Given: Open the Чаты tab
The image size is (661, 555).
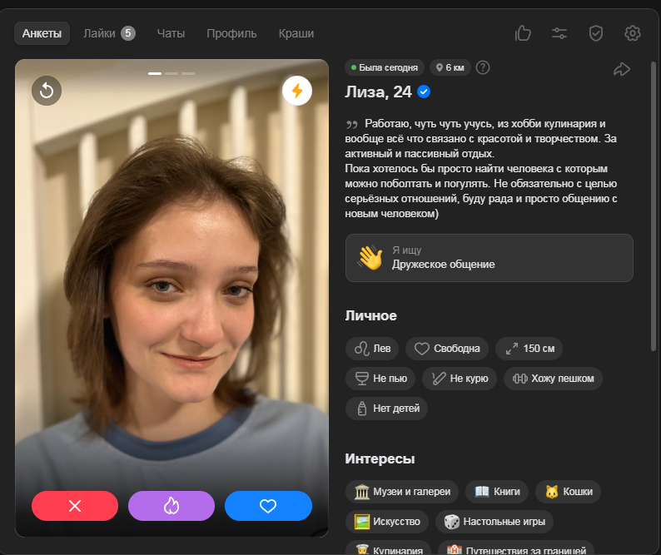Looking at the screenshot, I should click(171, 33).
